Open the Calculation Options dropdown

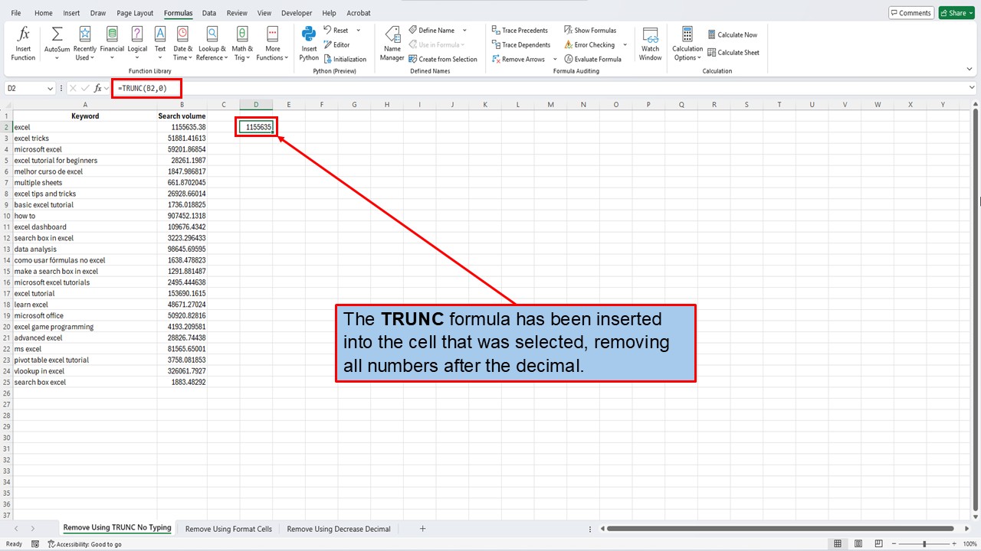coord(687,44)
